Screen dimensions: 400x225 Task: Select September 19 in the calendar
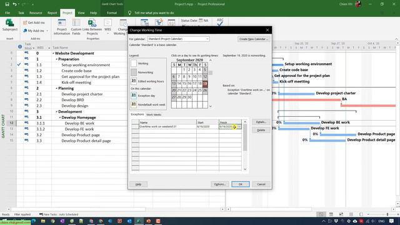(x=205, y=83)
